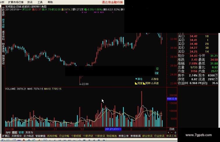The width and height of the screenshot is (220, 142).
Task: Click the VOLUME indicator label 3979.21
Action: [16, 89]
